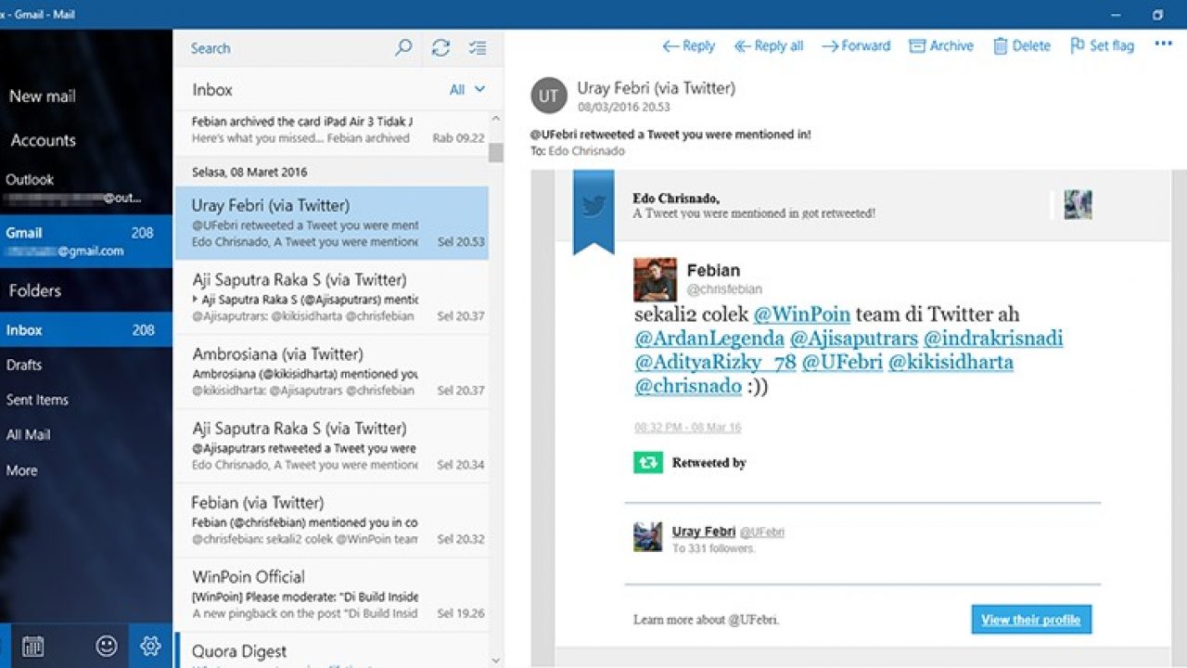Open the three-dot more actions menu
This screenshot has height=668, width=1187.
pyautogui.click(x=1163, y=44)
